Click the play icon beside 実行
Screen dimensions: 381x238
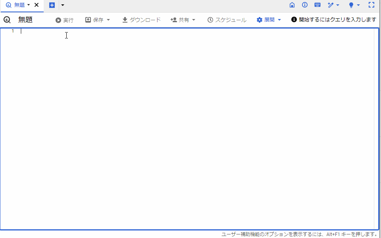[x=58, y=20]
